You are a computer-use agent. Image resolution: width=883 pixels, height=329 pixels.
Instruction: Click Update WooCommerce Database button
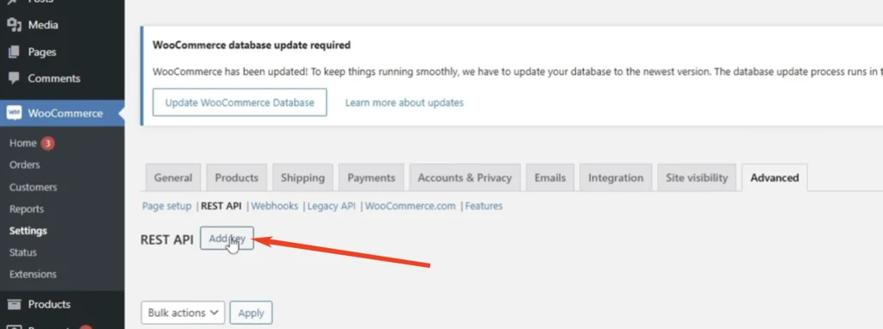[240, 102]
